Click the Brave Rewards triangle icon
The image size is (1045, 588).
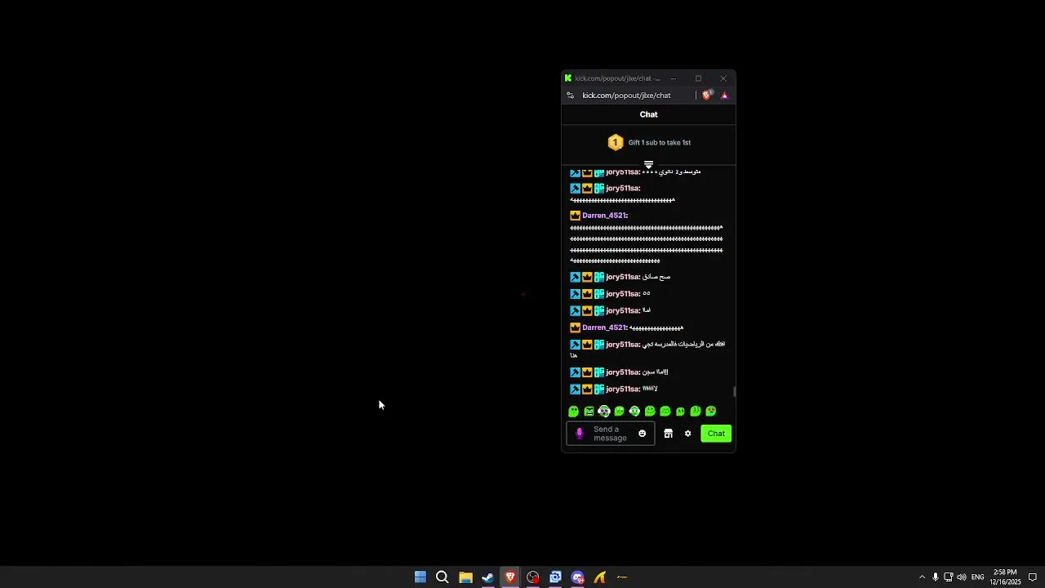tap(724, 96)
